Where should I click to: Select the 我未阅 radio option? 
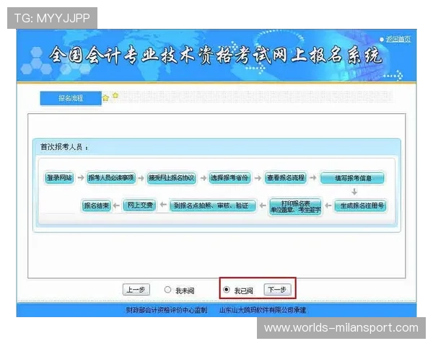click(x=167, y=290)
